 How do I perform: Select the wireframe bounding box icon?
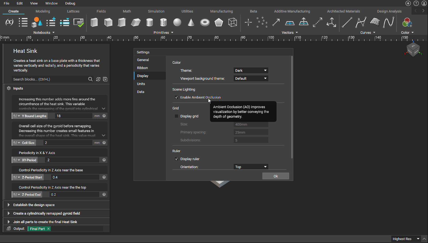(x=232, y=22)
